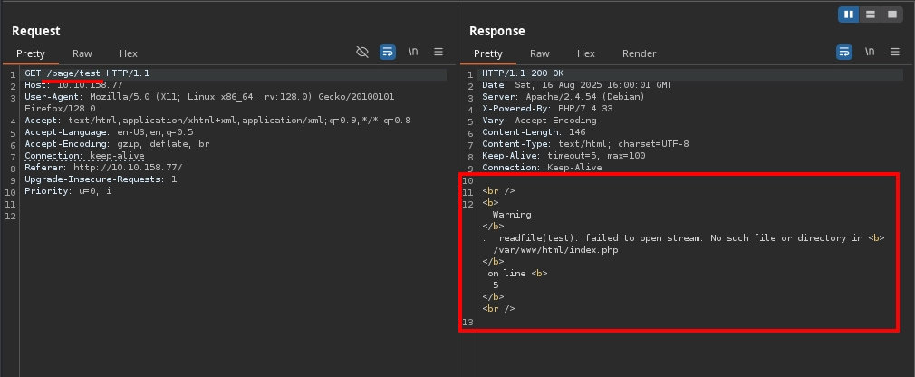
Task: Open the Response Hex tab
Action: tap(586, 53)
